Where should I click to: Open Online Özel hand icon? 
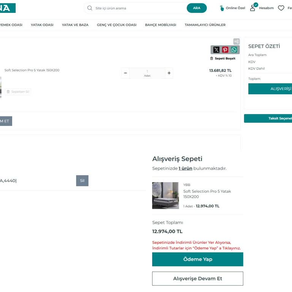pyautogui.click(x=222, y=8)
